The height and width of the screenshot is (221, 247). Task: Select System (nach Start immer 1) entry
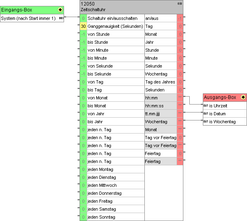(x=29, y=18)
